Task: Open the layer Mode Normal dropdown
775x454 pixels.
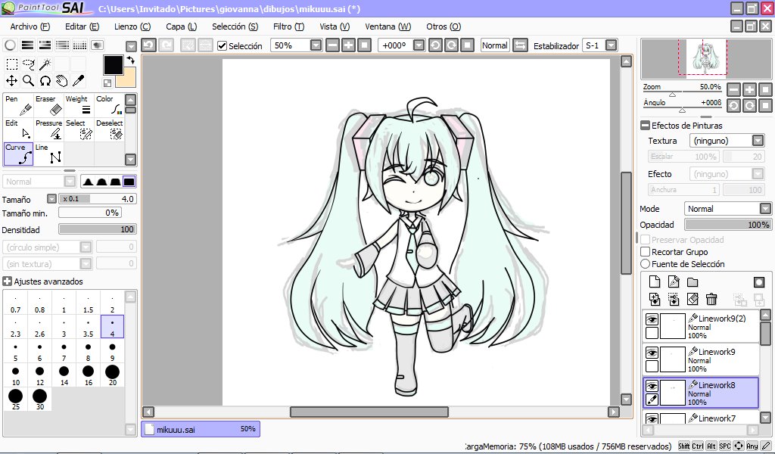Action: coord(765,209)
